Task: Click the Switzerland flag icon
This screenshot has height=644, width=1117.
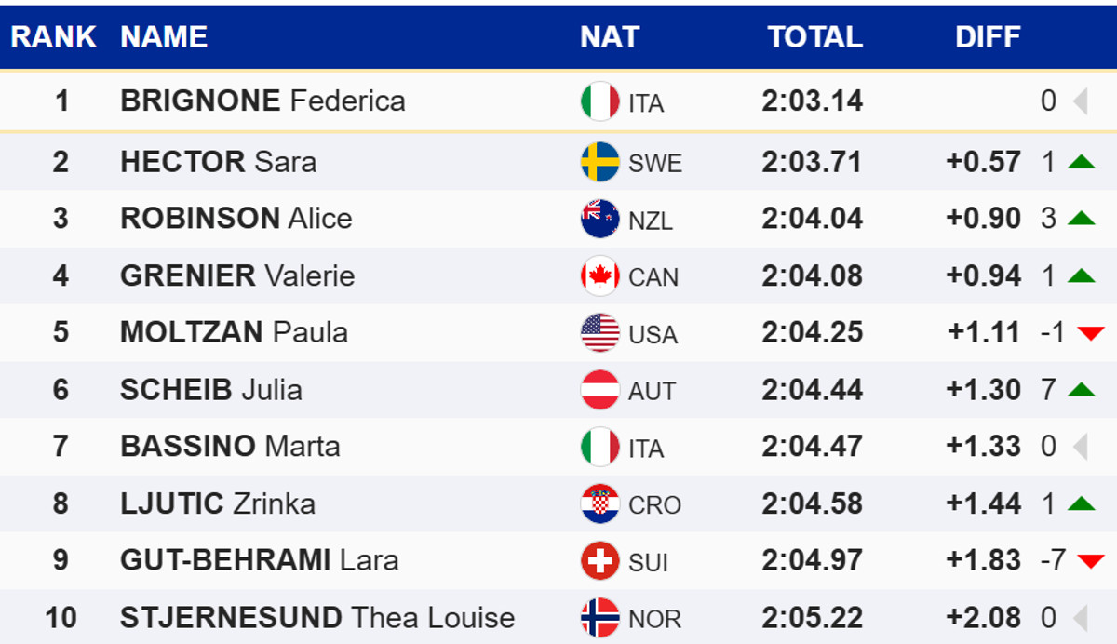Action: tap(599, 561)
